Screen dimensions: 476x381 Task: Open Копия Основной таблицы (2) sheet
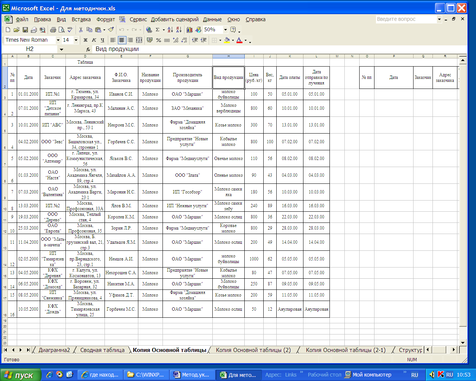pyautogui.click(x=253, y=350)
